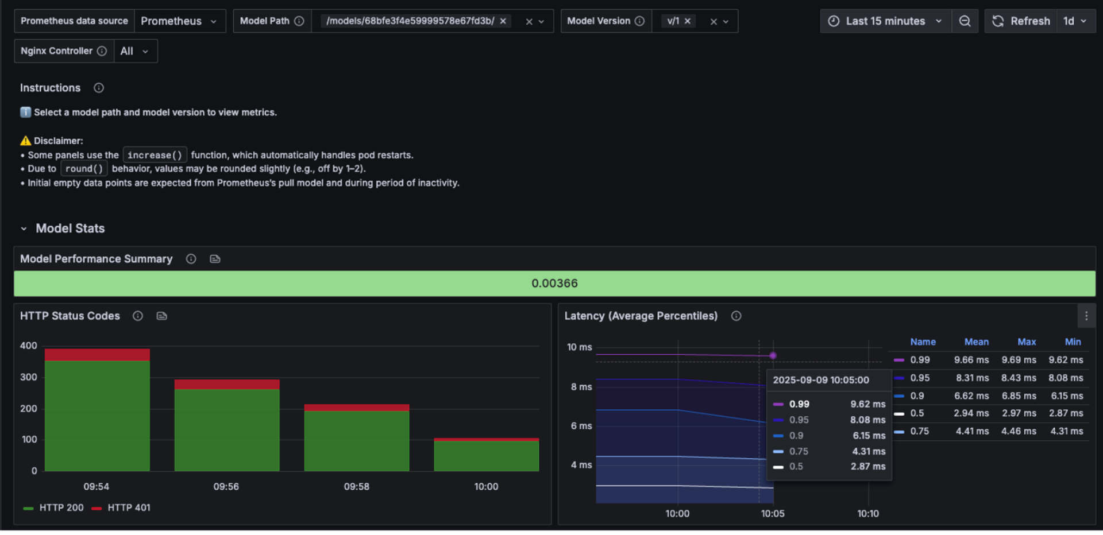Remove the /models/68bfe3f4e59999578e67fd3b/ path chip
Viewport: 1103px width, 535px height.
click(x=503, y=21)
